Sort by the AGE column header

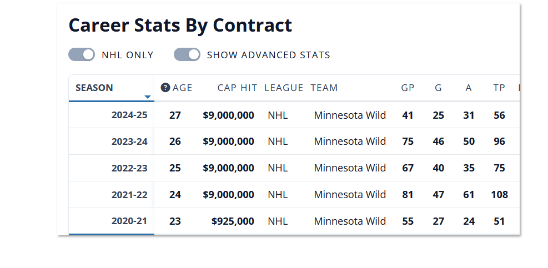pos(182,88)
